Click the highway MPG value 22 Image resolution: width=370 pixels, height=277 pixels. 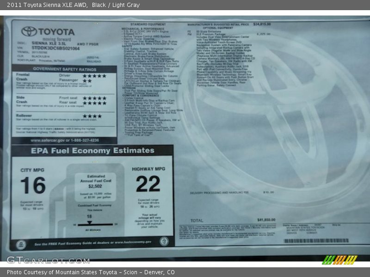tap(148, 184)
